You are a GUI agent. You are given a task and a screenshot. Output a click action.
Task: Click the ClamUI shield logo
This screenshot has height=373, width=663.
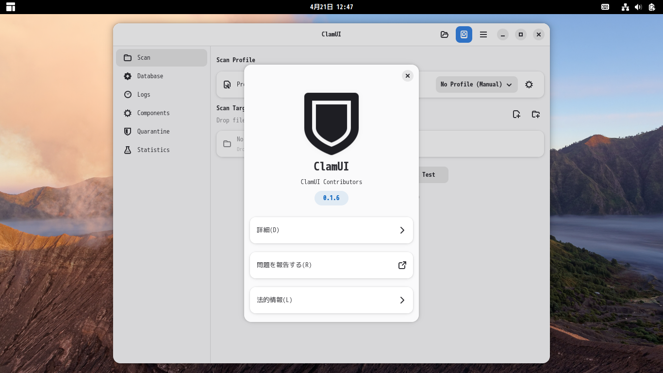coord(331,124)
